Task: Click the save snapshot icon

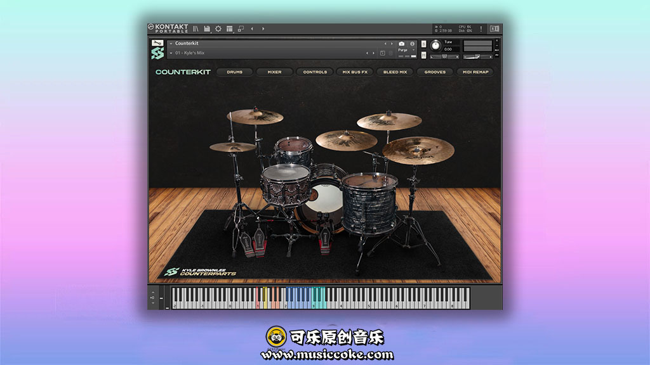Action: pyautogui.click(x=383, y=53)
